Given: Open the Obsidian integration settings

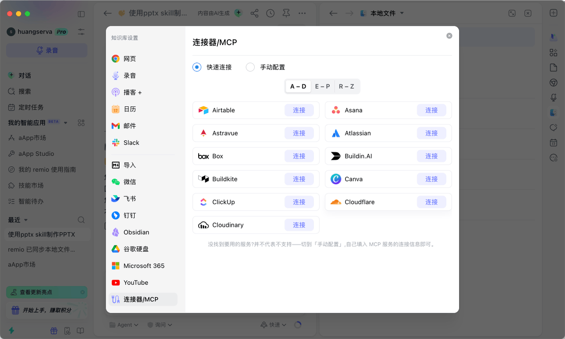Looking at the screenshot, I should [x=143, y=232].
